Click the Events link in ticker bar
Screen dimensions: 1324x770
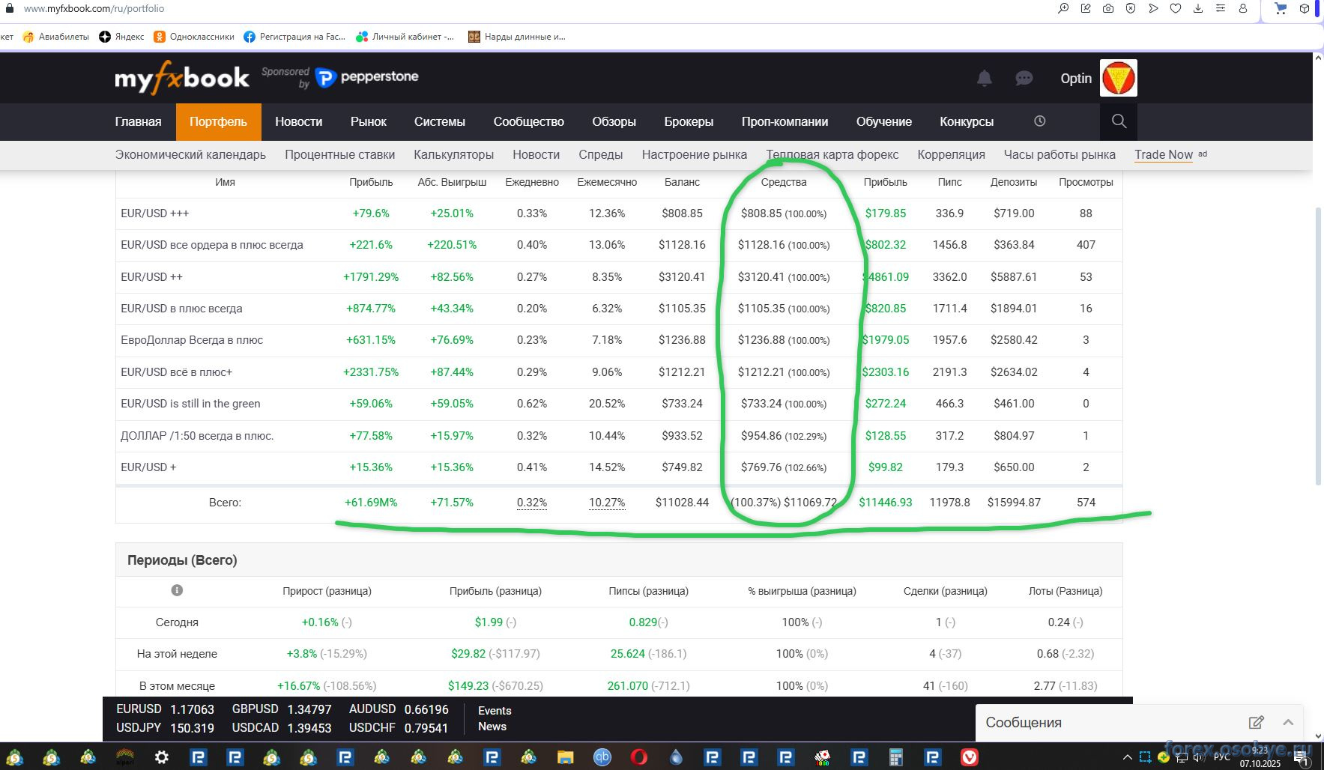click(x=495, y=711)
